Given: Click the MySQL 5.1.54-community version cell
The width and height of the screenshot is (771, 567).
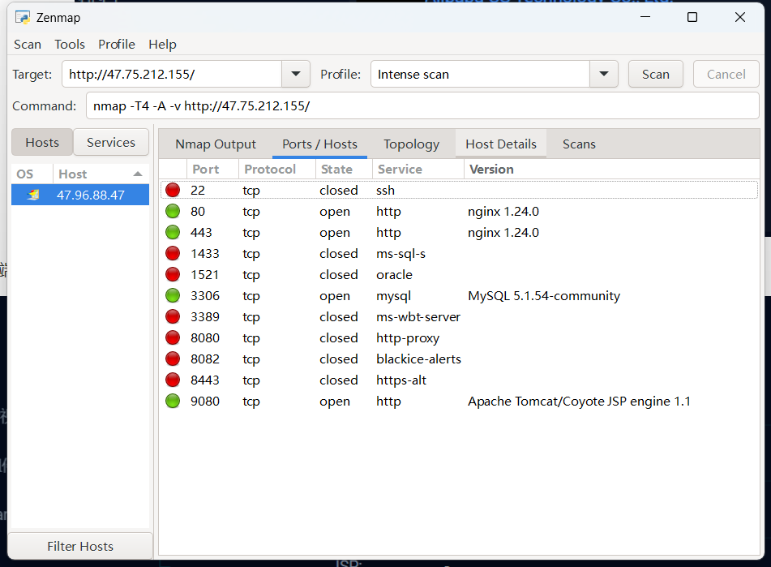Looking at the screenshot, I should (544, 296).
